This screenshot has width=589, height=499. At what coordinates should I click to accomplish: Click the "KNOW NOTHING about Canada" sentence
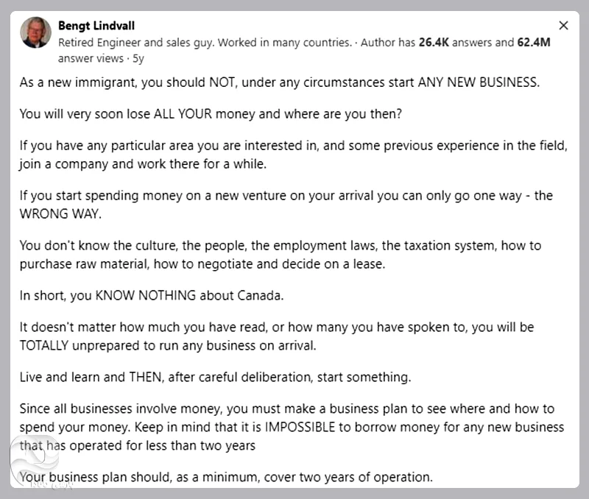click(x=152, y=296)
